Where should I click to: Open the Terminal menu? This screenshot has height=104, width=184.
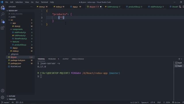pyautogui.click(x=44, y=2)
